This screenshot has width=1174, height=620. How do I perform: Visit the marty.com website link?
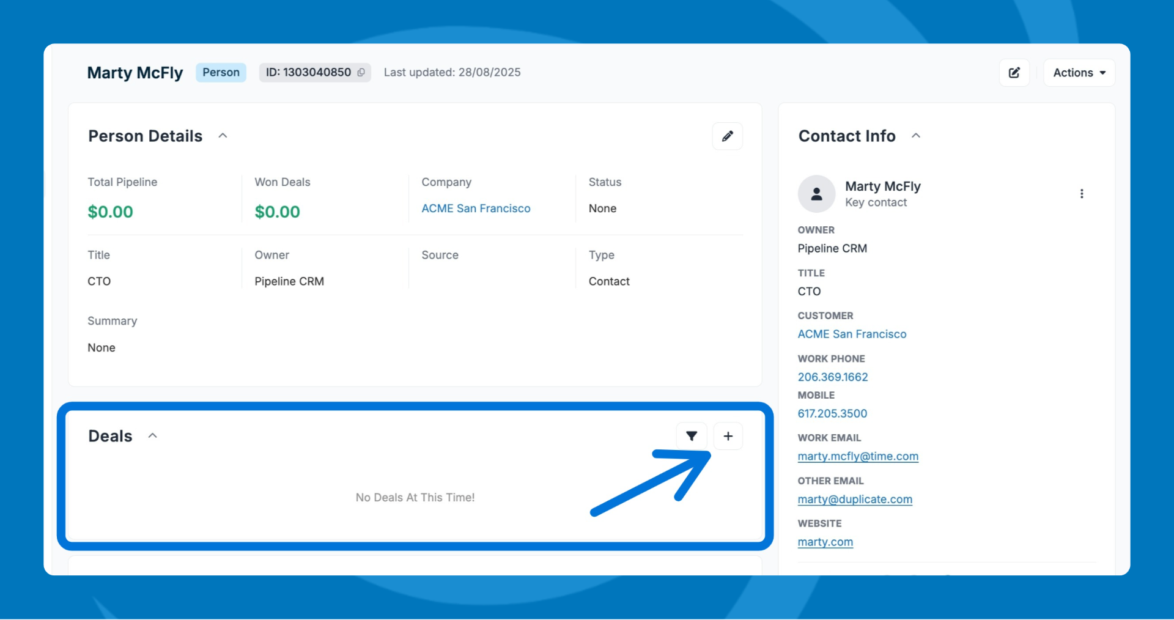[825, 542]
